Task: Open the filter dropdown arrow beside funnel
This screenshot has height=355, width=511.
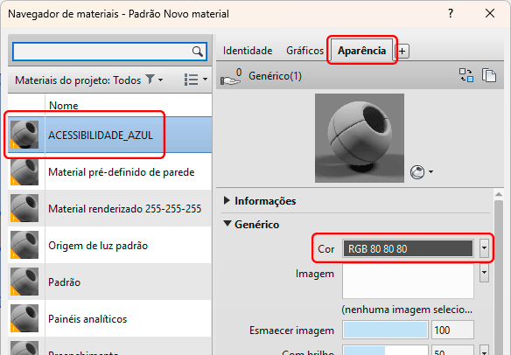Action: 160,80
